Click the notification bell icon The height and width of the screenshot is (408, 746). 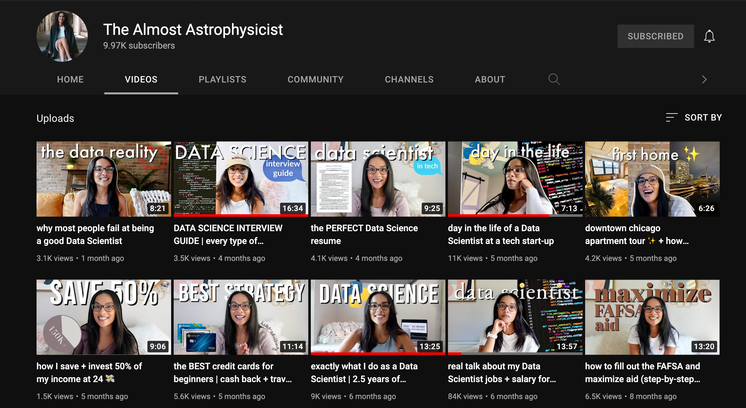709,36
